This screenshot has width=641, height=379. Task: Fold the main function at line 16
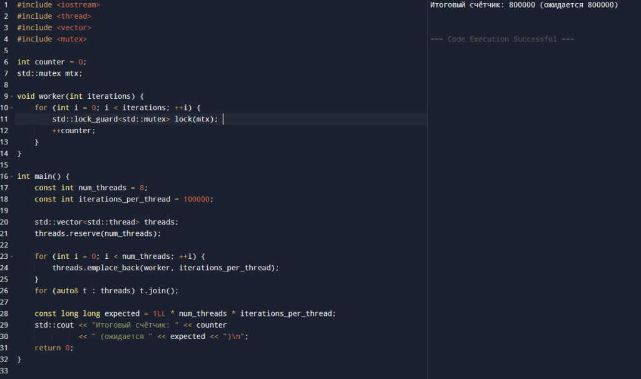[12, 176]
